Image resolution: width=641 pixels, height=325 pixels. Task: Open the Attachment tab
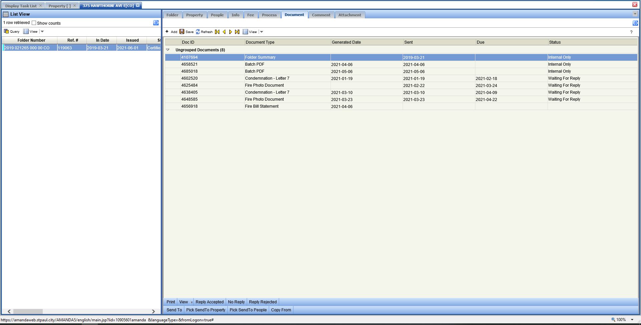coord(350,15)
